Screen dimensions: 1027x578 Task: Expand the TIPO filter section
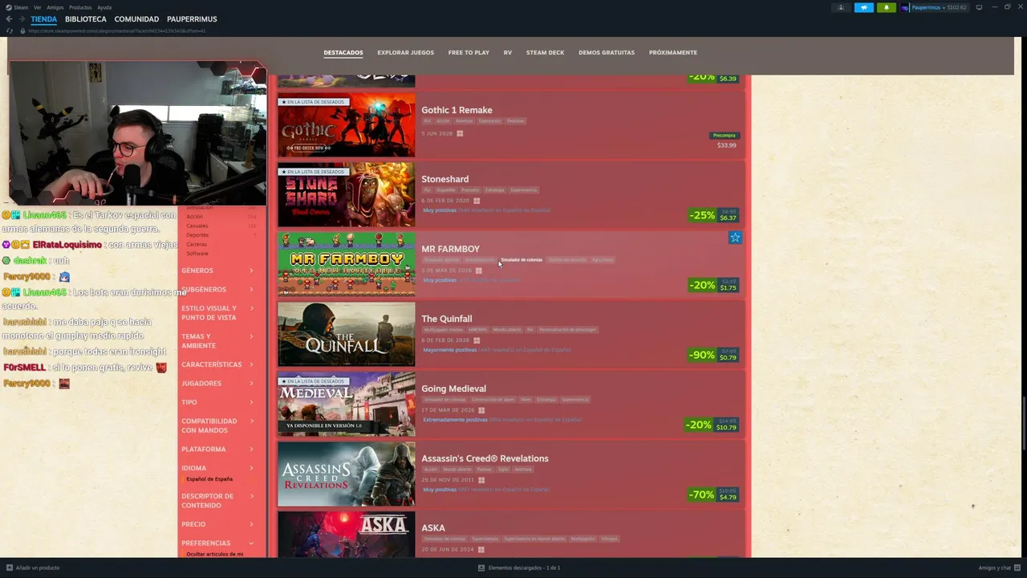pos(217,402)
